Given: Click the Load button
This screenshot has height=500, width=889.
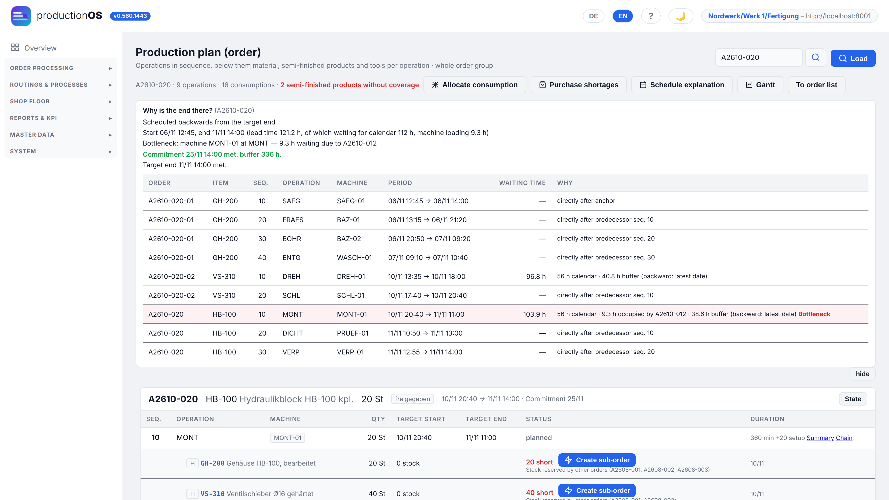Looking at the screenshot, I should click(x=853, y=58).
